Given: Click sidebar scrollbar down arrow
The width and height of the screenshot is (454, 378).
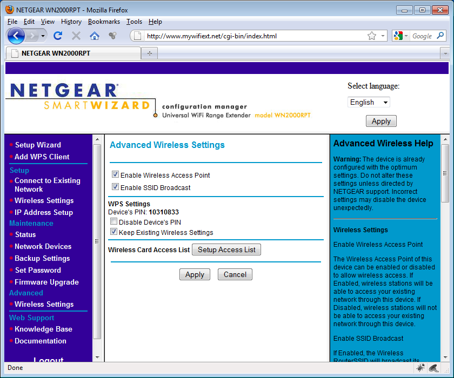Looking at the screenshot, I should coord(97,357).
